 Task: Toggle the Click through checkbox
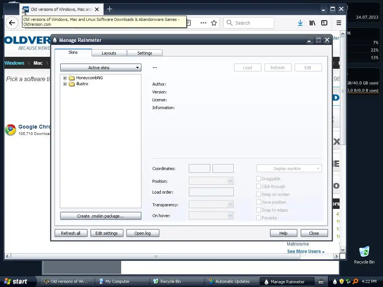coord(258,186)
